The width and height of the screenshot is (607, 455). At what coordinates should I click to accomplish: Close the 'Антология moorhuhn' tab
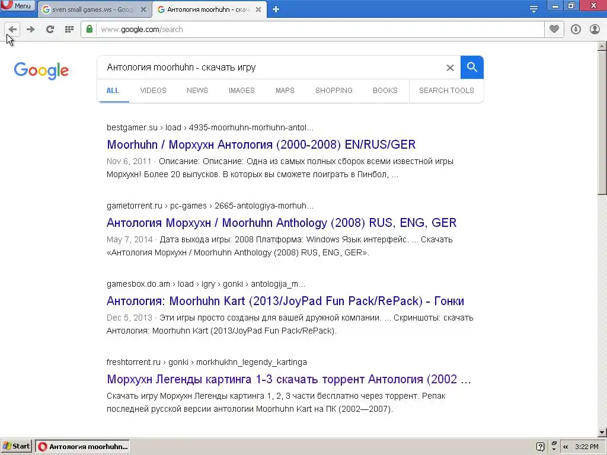258,9
